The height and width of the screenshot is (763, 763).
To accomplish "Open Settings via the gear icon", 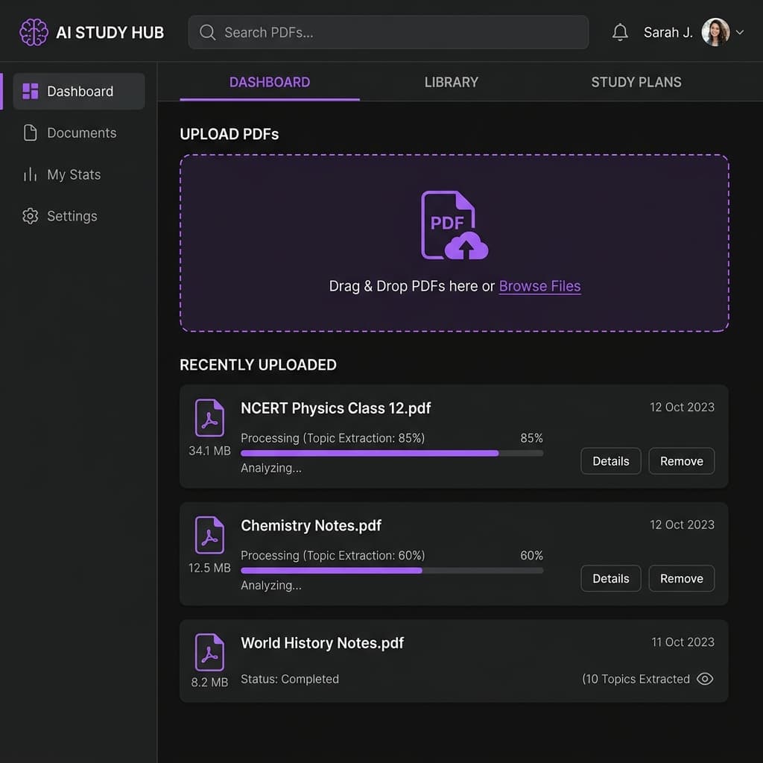I will coord(31,217).
